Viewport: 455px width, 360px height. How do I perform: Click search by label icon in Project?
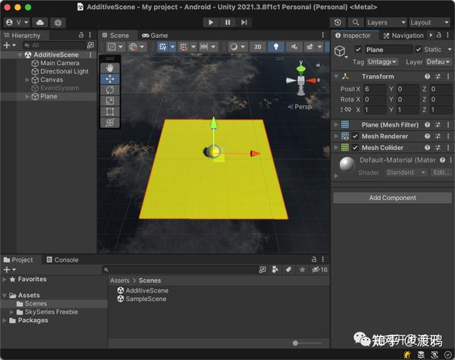click(x=288, y=270)
